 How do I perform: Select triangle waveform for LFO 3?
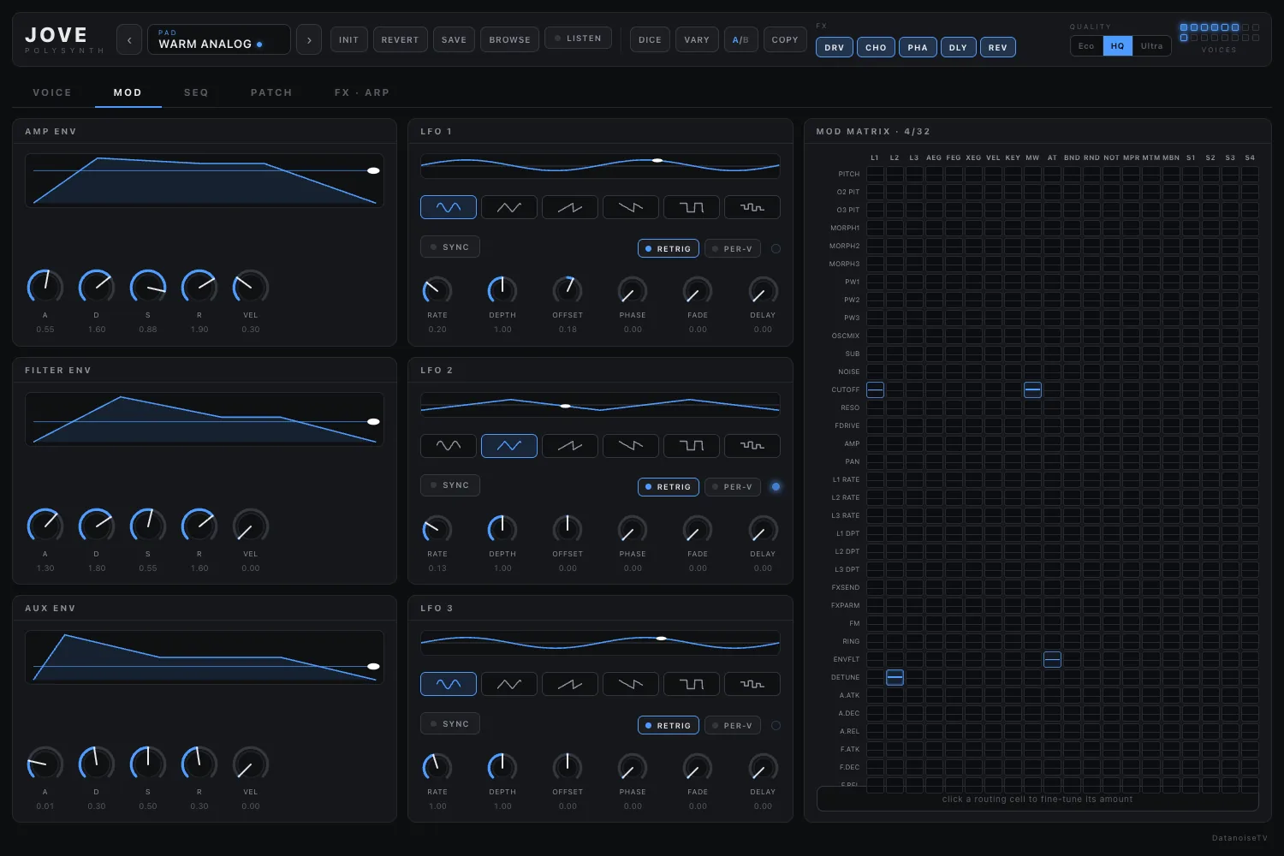coord(509,684)
